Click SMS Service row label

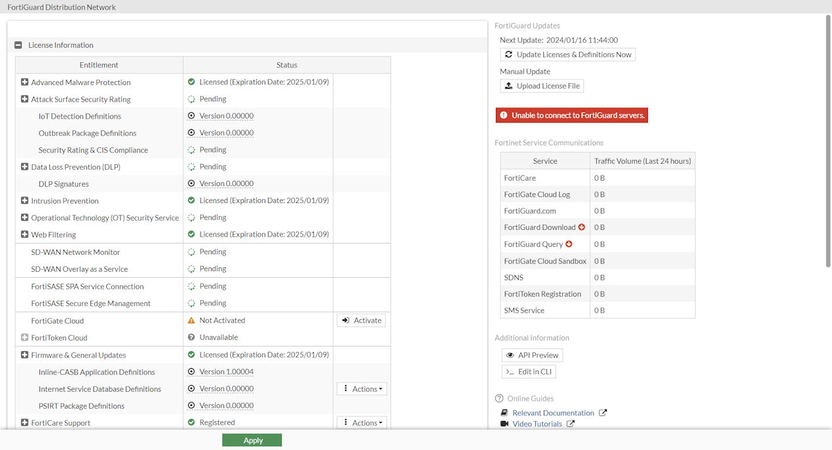524,310
